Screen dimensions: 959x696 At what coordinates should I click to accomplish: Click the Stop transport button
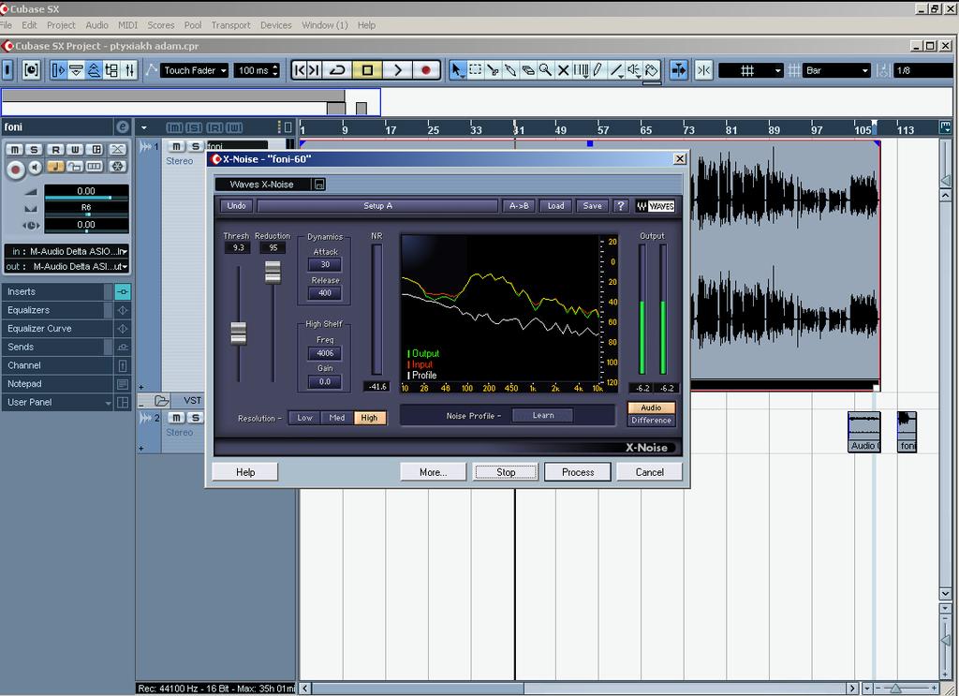tap(367, 70)
